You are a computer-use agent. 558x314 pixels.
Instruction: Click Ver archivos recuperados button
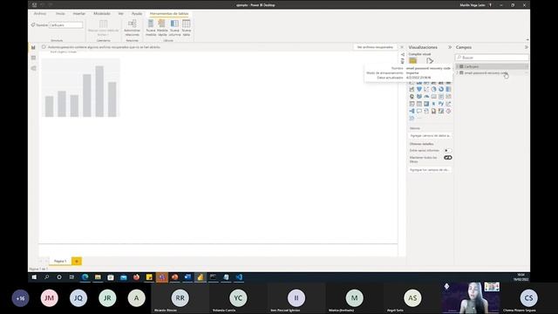click(x=375, y=47)
